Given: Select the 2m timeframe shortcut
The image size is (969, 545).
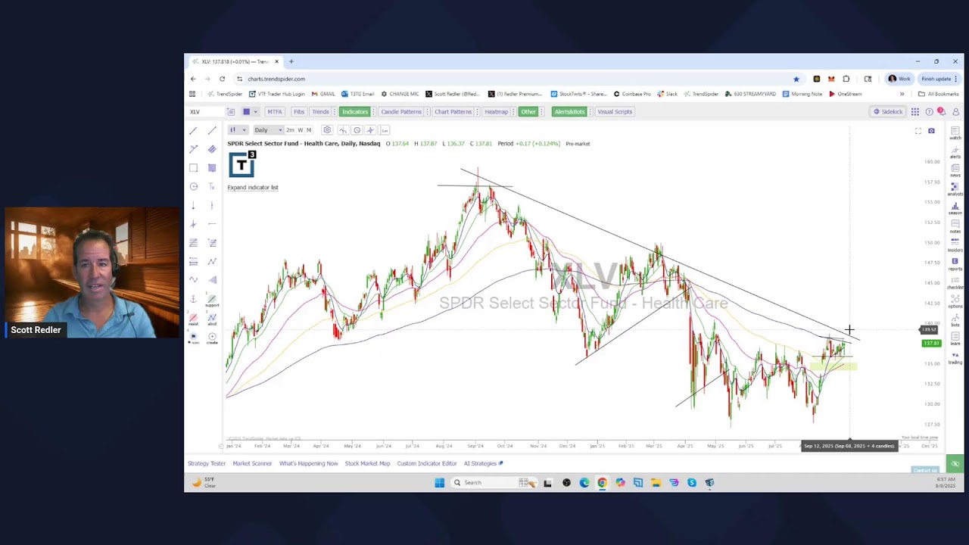Looking at the screenshot, I should point(290,130).
